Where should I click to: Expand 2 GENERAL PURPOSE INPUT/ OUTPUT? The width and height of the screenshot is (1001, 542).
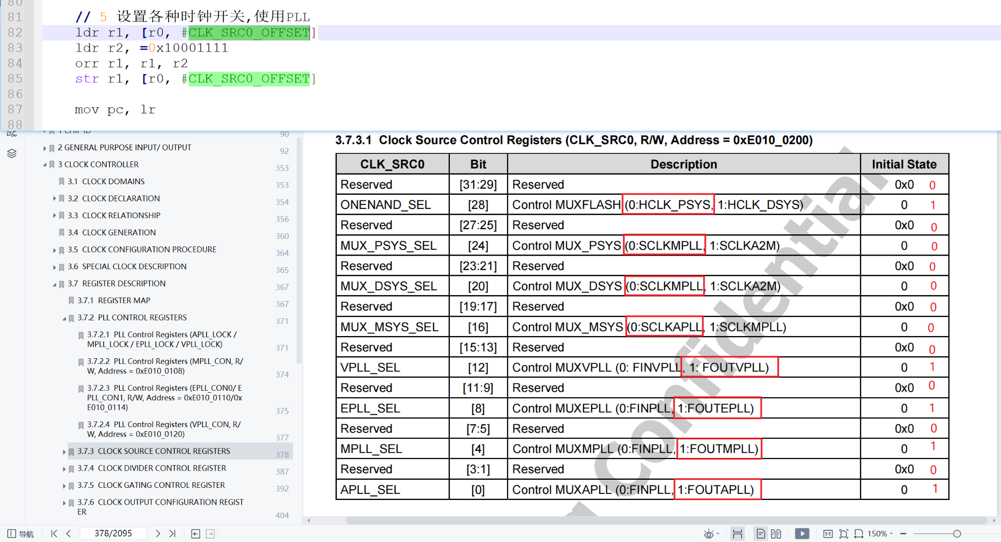[45, 148]
